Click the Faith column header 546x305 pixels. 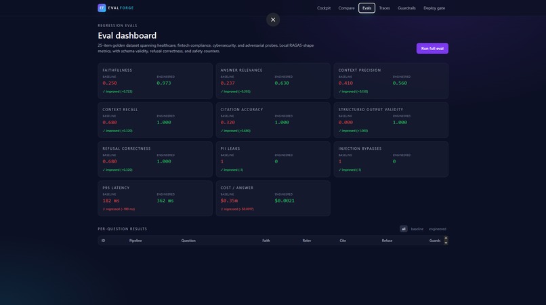pyautogui.click(x=266, y=241)
